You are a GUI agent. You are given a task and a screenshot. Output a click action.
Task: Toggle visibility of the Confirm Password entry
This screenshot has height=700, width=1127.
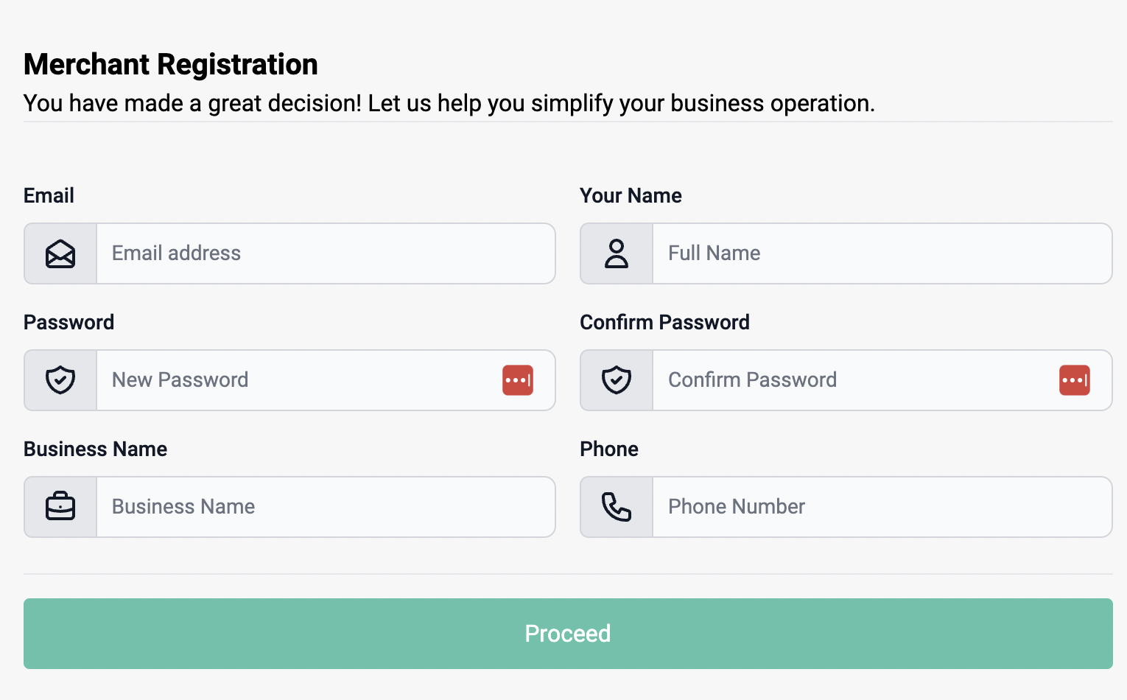(1075, 380)
